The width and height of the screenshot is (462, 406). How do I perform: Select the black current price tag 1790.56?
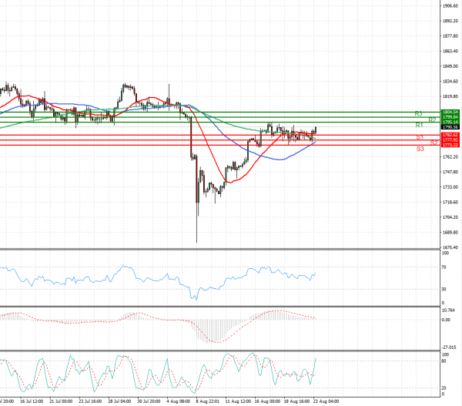tap(450, 127)
